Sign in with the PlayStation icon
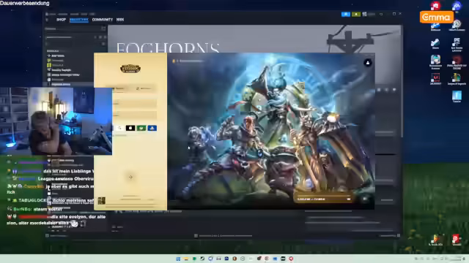The image size is (469, 263). click(x=152, y=128)
